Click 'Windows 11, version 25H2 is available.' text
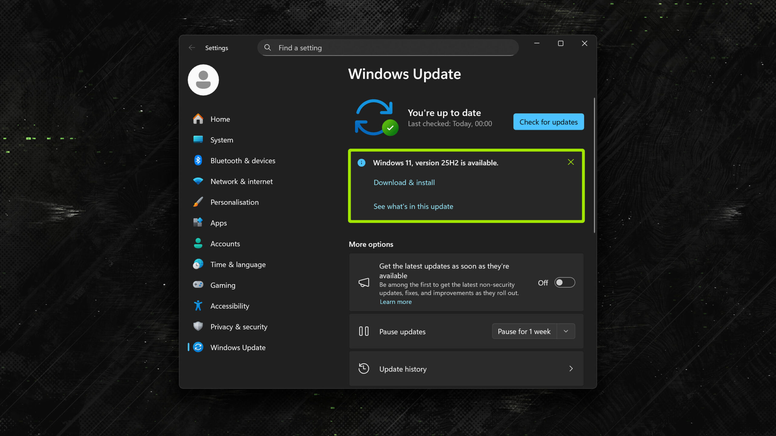 tap(436, 163)
